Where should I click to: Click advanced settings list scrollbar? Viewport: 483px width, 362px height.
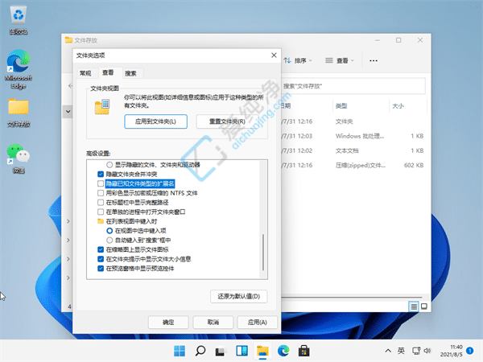pos(263,253)
